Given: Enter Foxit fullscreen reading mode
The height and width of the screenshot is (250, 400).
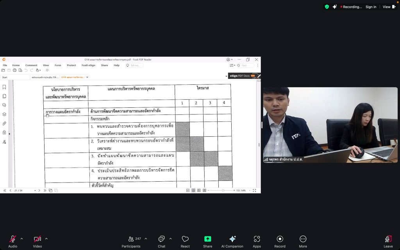Looking at the screenshot, I should (x=254, y=191).
